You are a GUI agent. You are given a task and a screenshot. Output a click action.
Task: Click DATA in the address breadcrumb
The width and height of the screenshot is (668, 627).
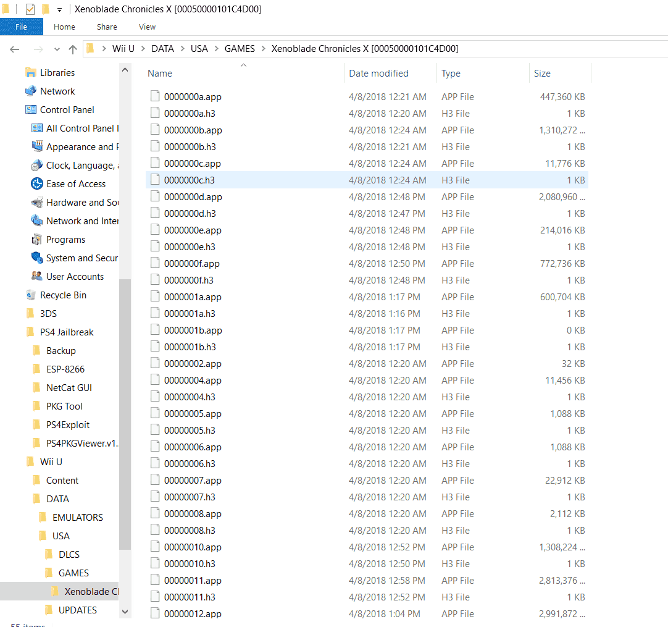coord(163,49)
